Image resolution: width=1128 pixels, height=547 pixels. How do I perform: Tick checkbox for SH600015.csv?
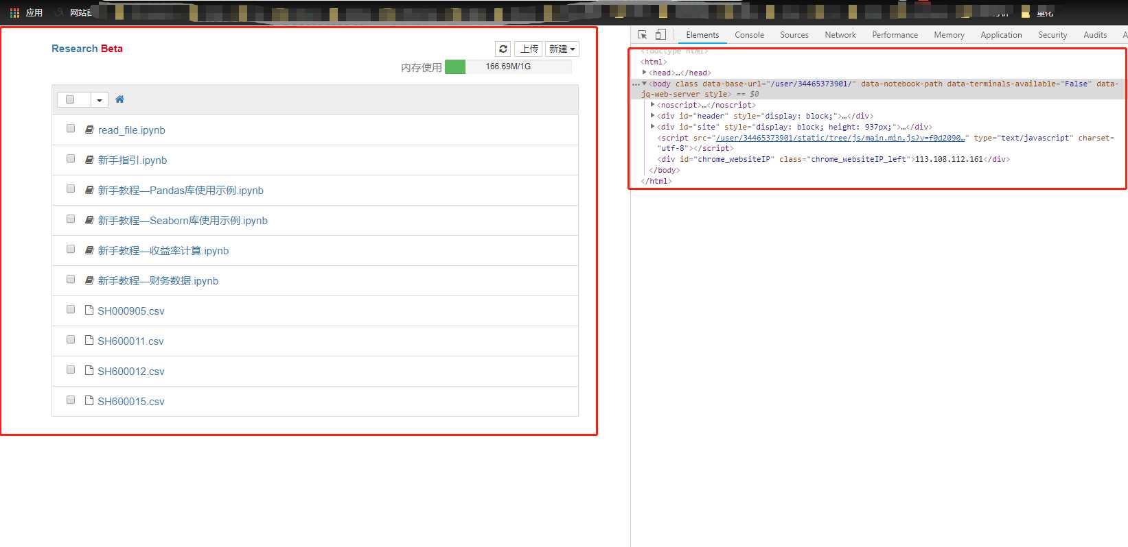coord(71,400)
